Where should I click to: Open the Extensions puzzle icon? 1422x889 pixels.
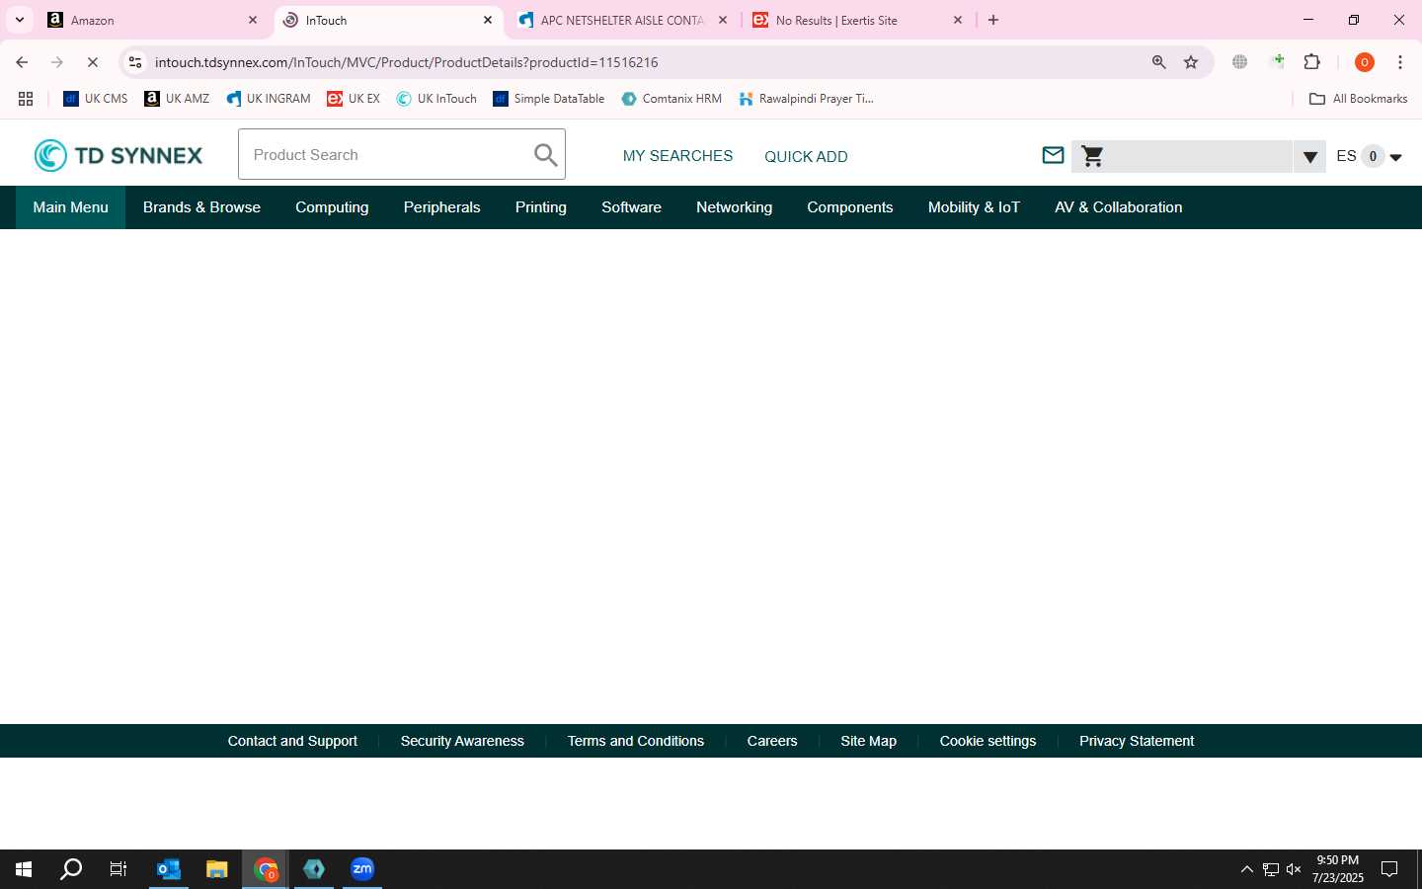[1312, 62]
